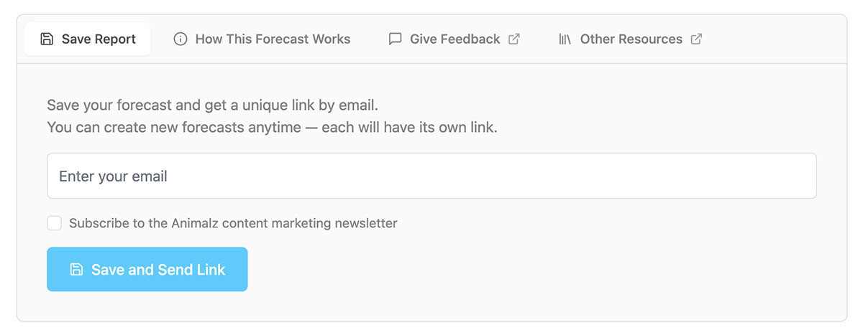Click the 'Subscribe to the Animalz content marketing newsletter' label

[x=233, y=223]
